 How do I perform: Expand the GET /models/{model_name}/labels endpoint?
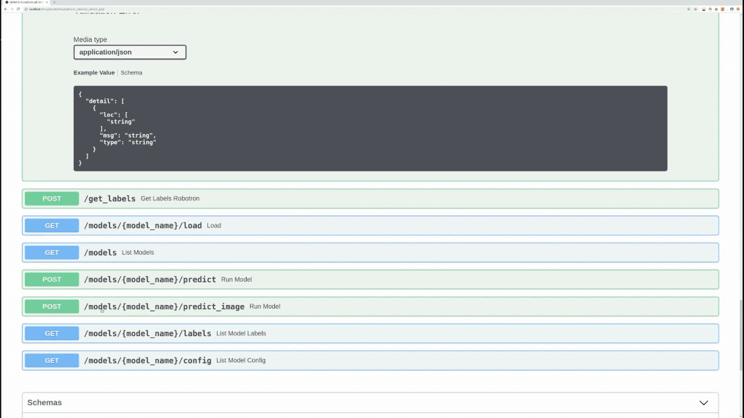370,333
